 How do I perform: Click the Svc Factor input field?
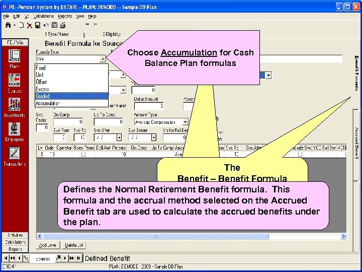pyautogui.click(x=42, y=127)
